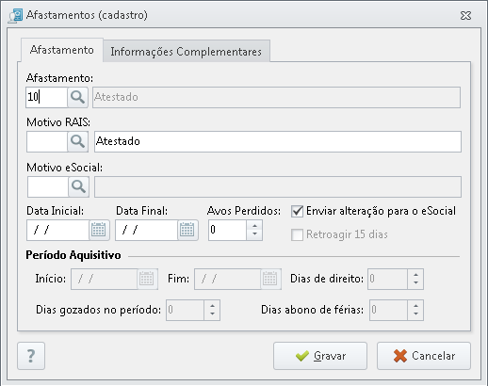Screen dimensions: 488x386
Task: Click the question mark help button
Action: (x=31, y=356)
